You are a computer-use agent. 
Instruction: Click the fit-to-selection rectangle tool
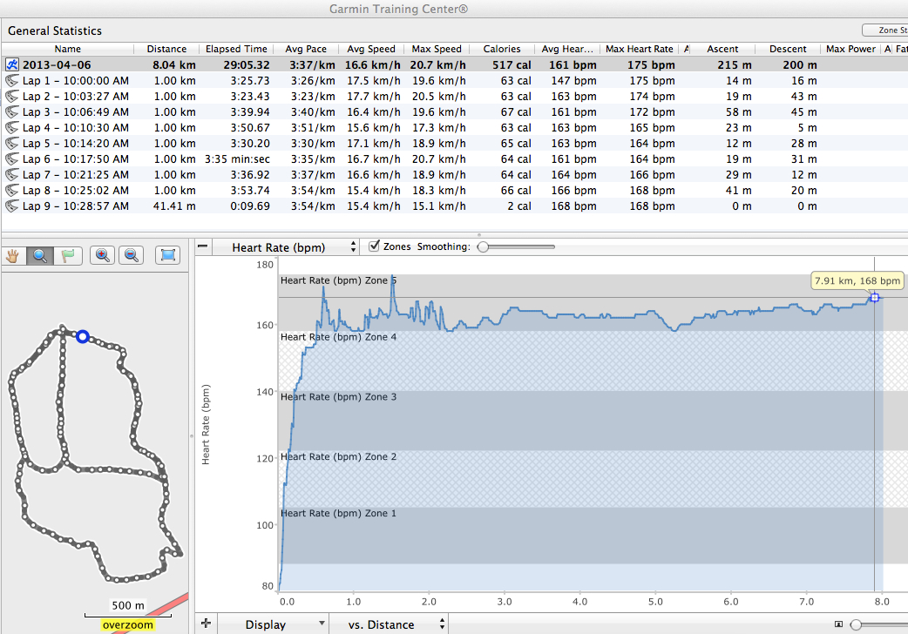tap(167, 255)
